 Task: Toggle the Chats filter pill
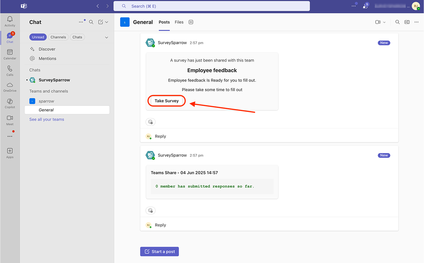77,37
